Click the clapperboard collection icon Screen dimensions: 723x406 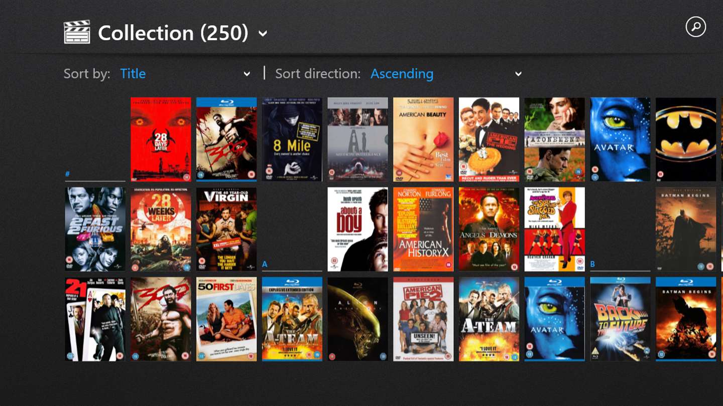click(x=77, y=32)
